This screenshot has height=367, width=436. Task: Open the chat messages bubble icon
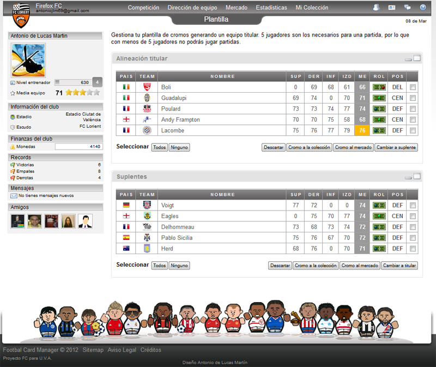[x=407, y=8]
